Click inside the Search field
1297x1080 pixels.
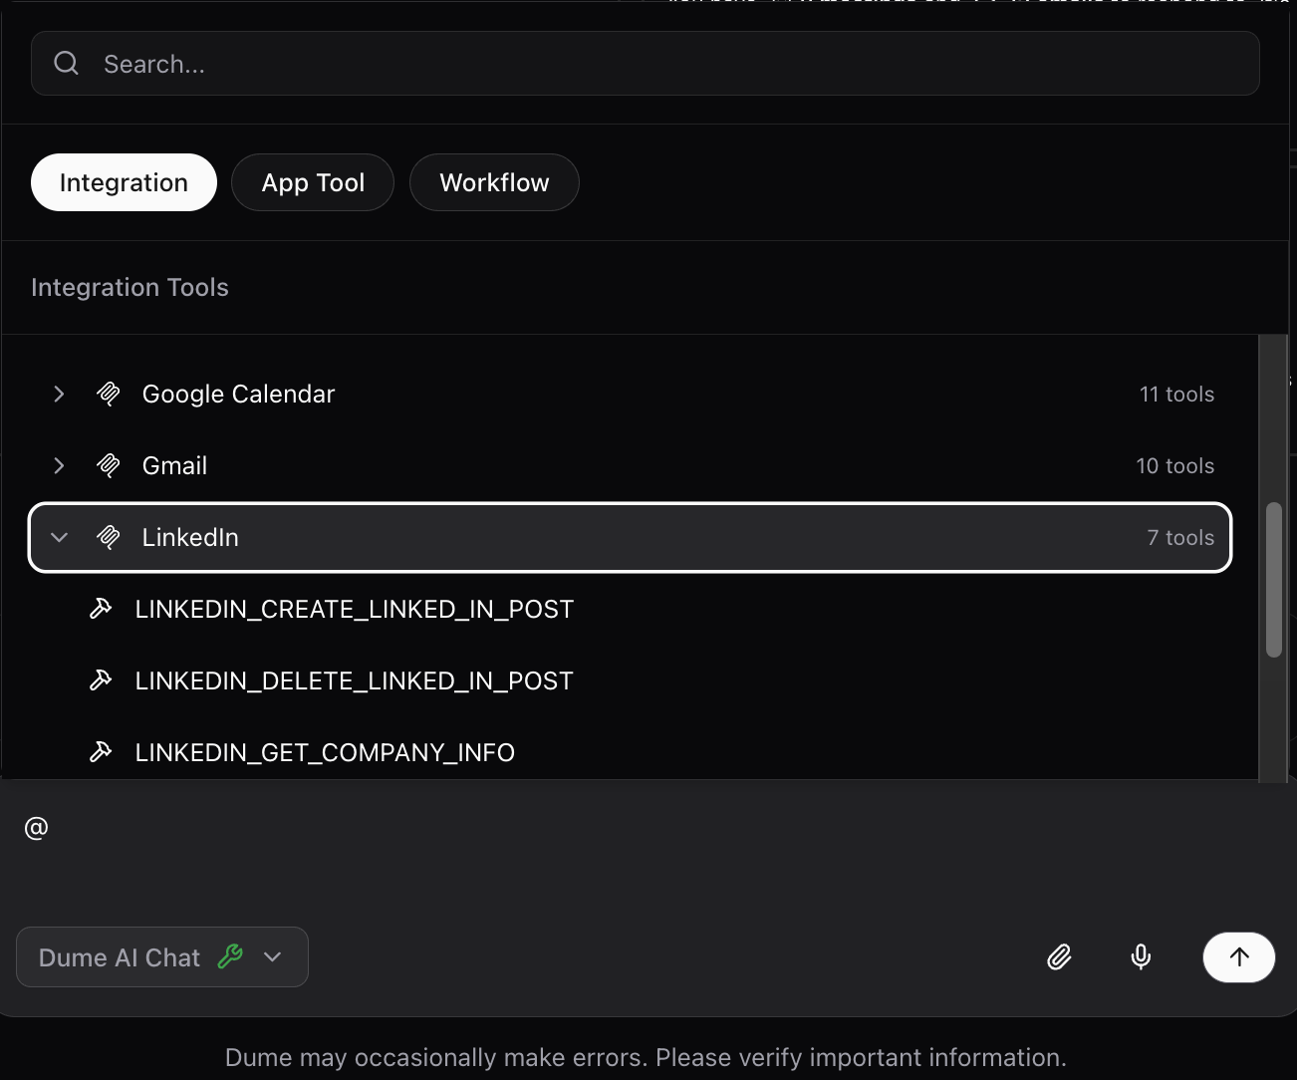tap(398, 63)
